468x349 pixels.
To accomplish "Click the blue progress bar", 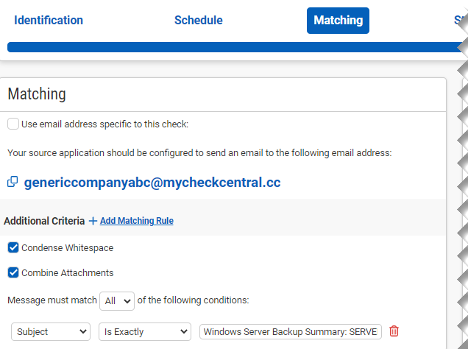I will pos(235,47).
